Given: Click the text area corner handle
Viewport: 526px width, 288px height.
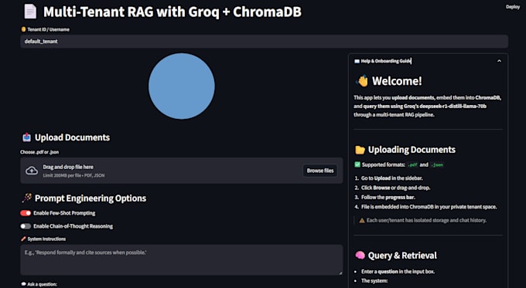Looking at the screenshot, I should [340, 273].
